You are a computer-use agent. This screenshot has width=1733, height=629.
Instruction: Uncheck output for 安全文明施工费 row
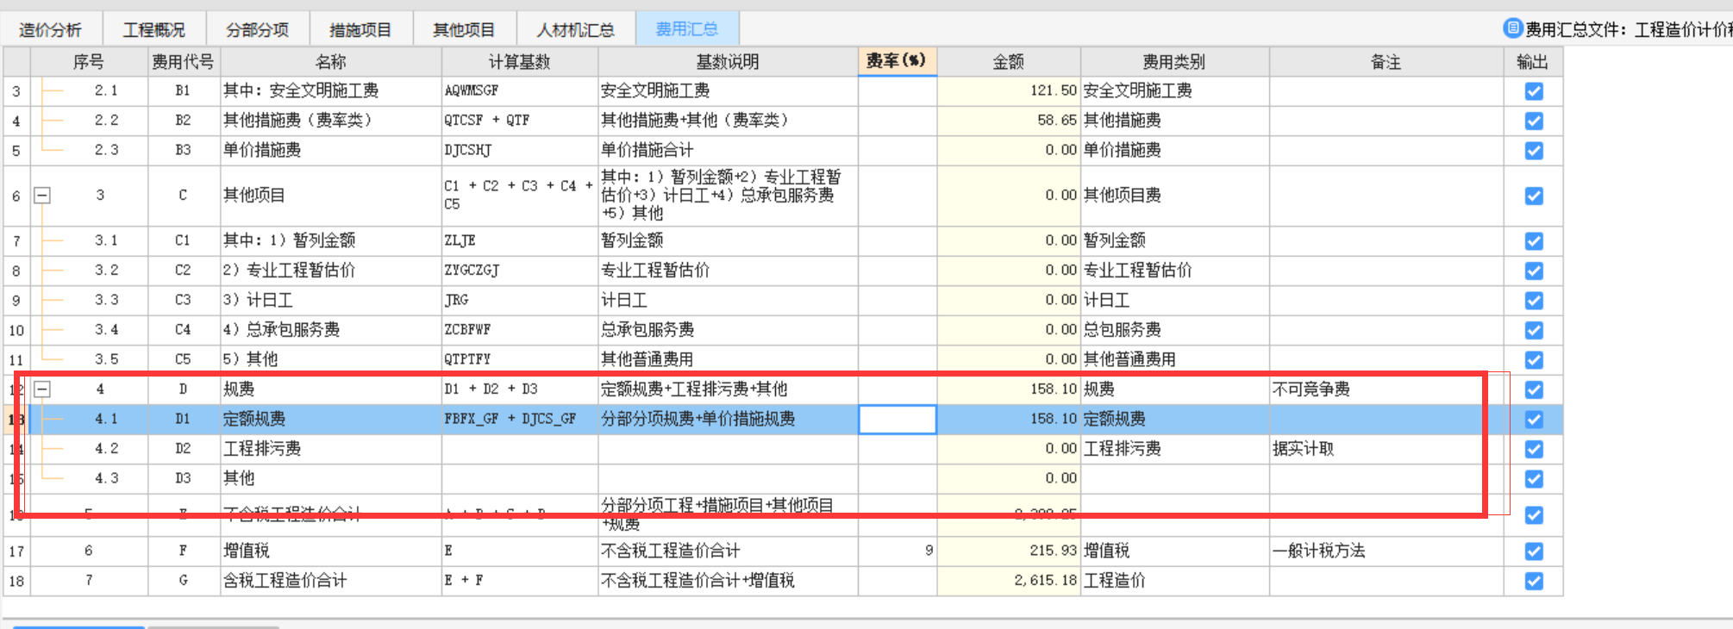click(1534, 91)
